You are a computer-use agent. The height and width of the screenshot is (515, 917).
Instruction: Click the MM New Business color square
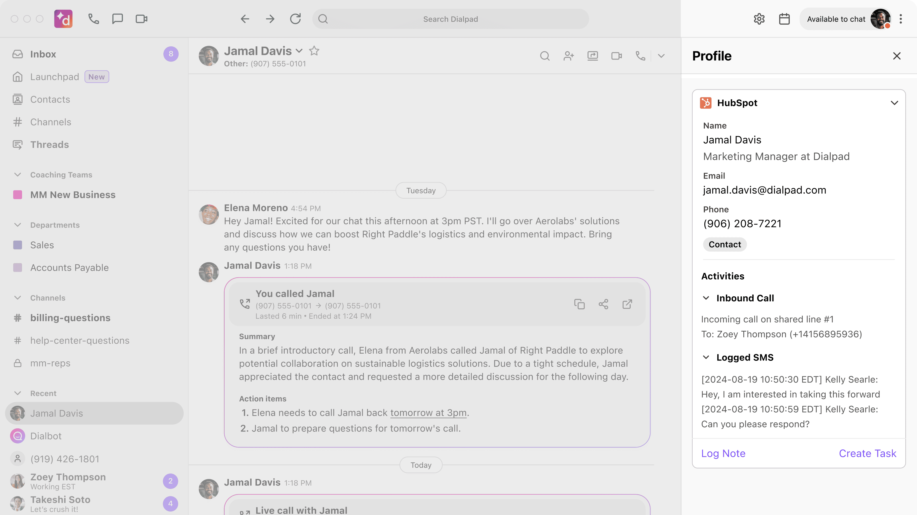point(18,195)
